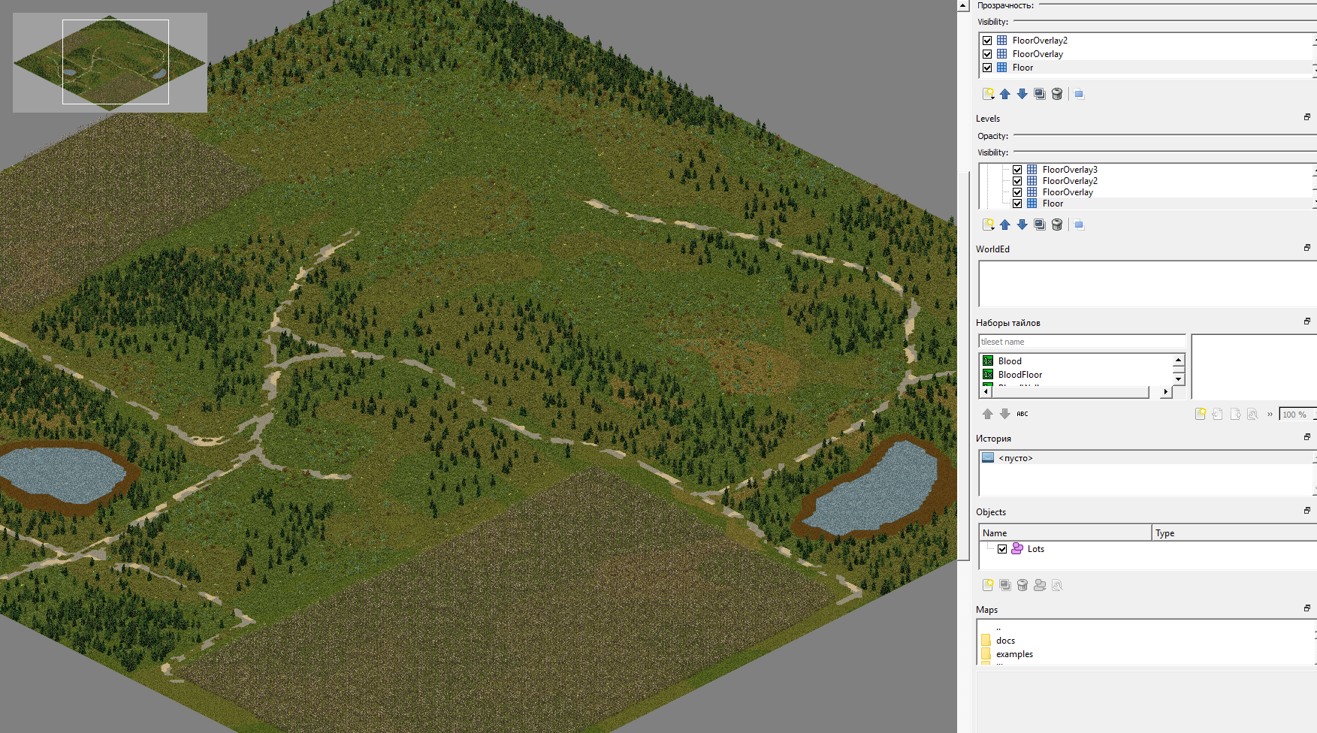Screen dimensions: 1317x733
Task: Duplicate layer in the Прозрачность layers panel
Action: point(1040,94)
